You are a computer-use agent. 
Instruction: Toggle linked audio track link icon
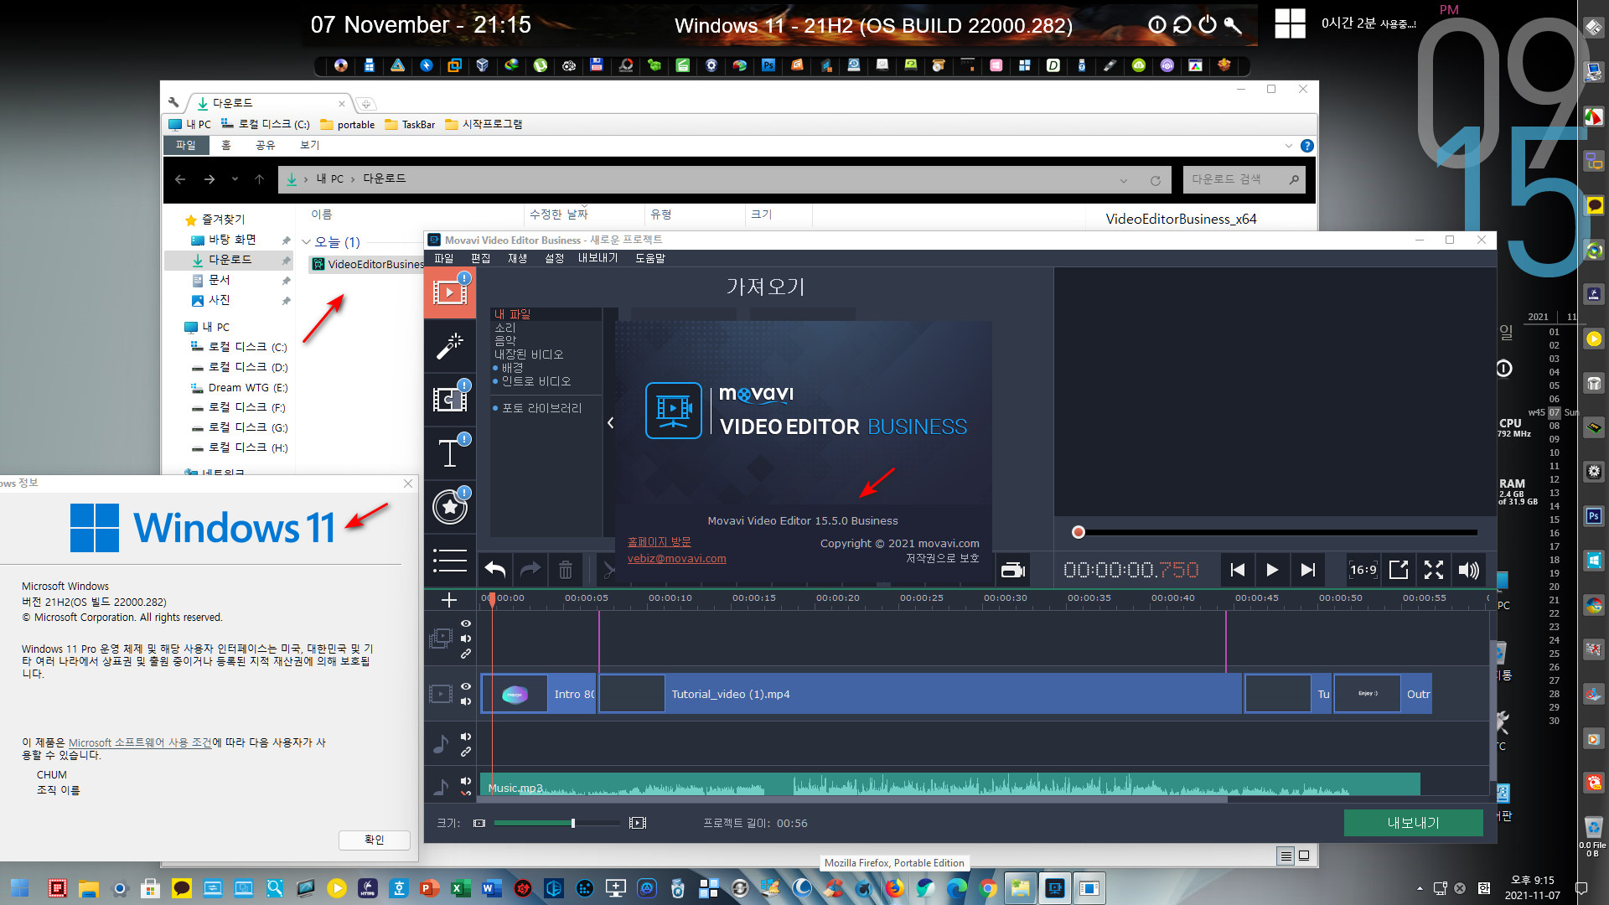(x=466, y=752)
